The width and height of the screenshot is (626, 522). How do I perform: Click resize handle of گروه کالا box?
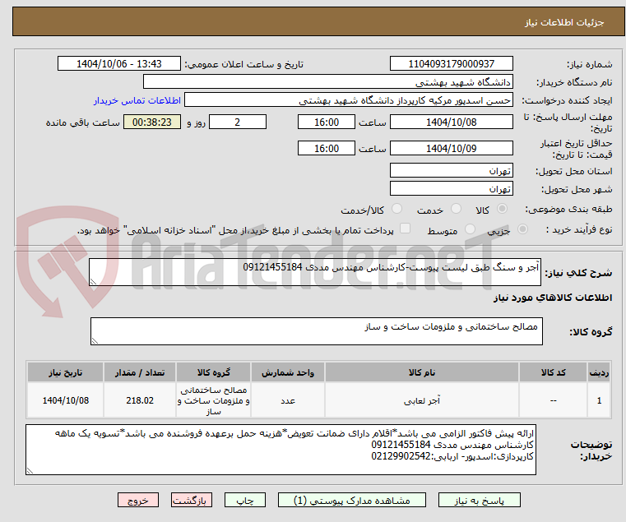95,341
